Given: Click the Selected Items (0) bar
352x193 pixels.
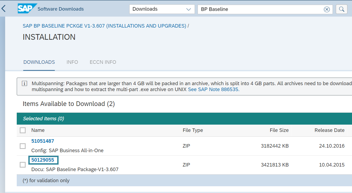Looking at the screenshot, I should tap(184, 119).
